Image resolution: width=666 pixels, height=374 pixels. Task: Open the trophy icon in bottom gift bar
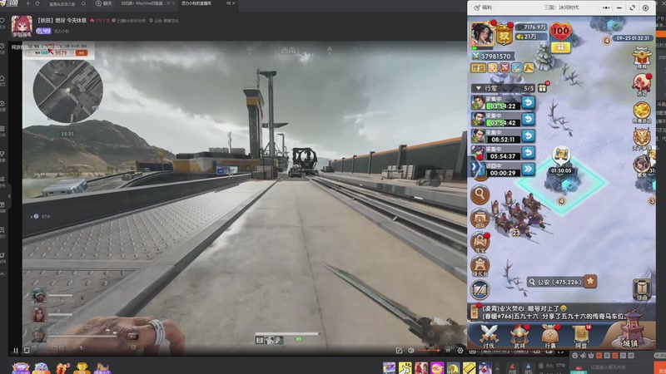coord(82,368)
